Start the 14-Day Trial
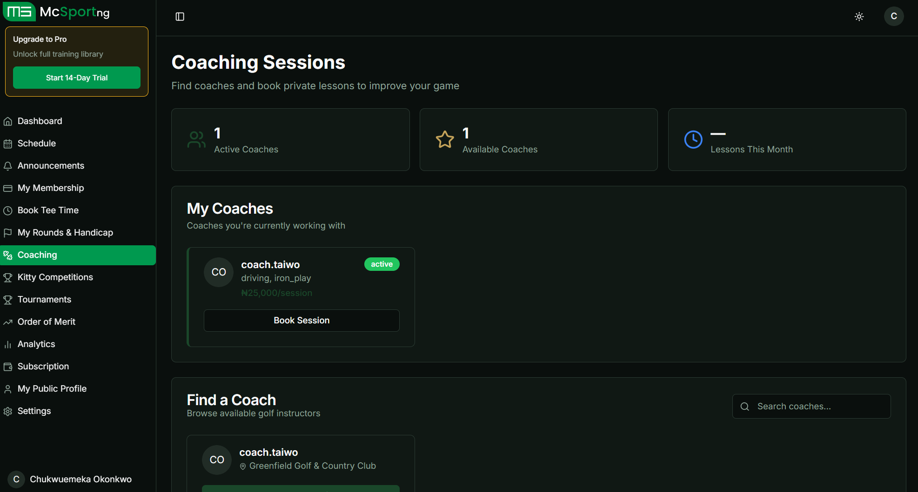This screenshot has height=492, width=918. click(76, 78)
